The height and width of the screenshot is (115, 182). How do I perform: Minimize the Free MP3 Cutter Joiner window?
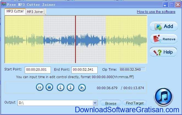pos(165,5)
